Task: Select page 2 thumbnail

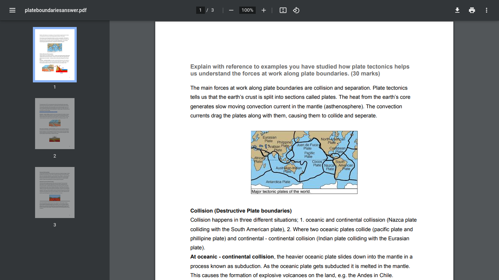Action: click(x=55, y=124)
